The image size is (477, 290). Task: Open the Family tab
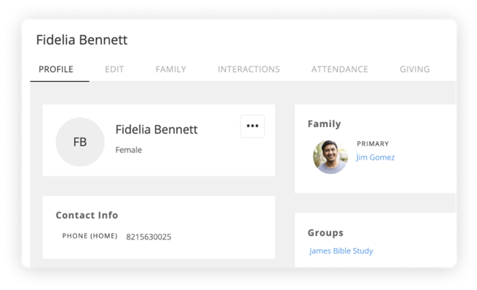point(170,69)
